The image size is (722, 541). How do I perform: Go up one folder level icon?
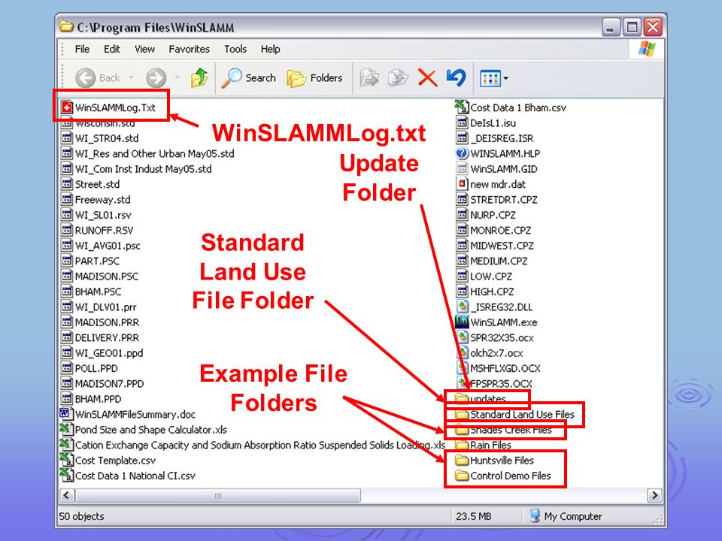[x=199, y=77]
